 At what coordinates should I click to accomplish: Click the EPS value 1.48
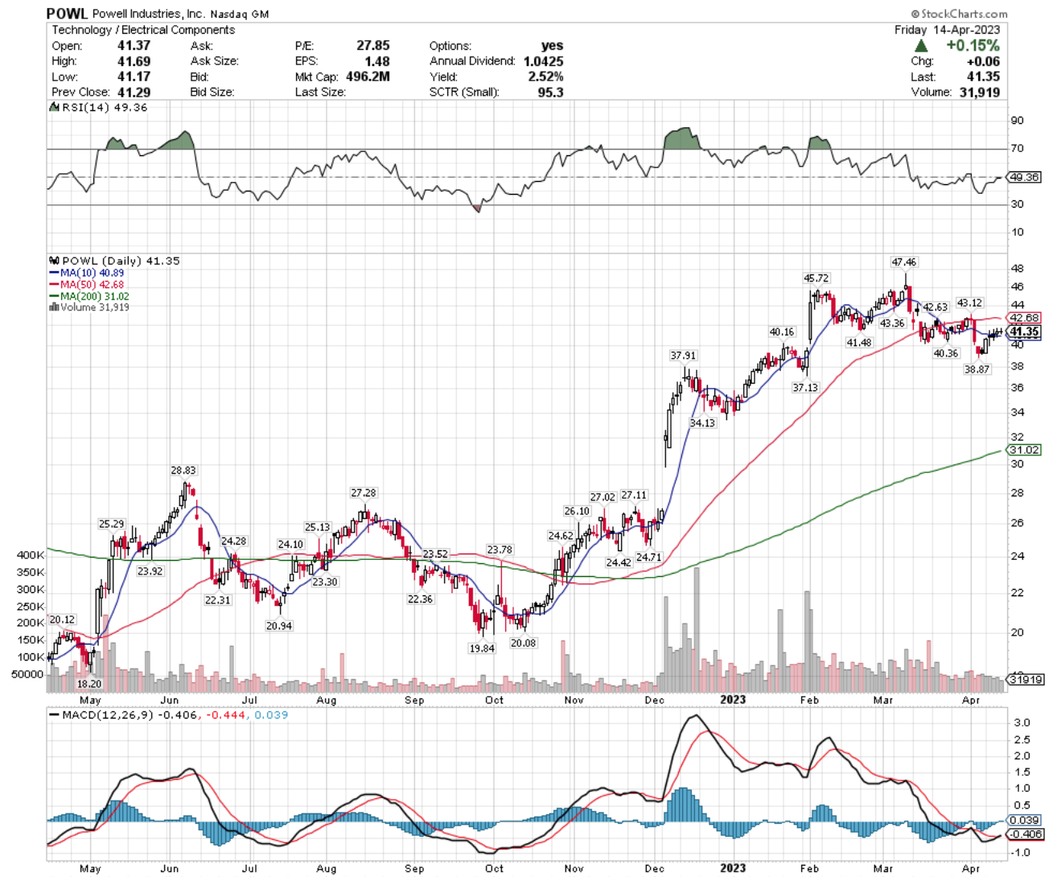tap(377, 61)
